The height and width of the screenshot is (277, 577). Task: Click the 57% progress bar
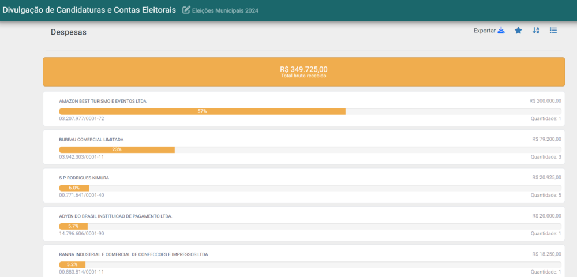(202, 111)
